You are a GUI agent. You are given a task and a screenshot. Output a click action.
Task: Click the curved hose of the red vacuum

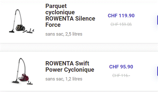click(x=23, y=64)
